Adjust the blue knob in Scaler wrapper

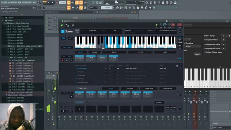click(x=165, y=25)
